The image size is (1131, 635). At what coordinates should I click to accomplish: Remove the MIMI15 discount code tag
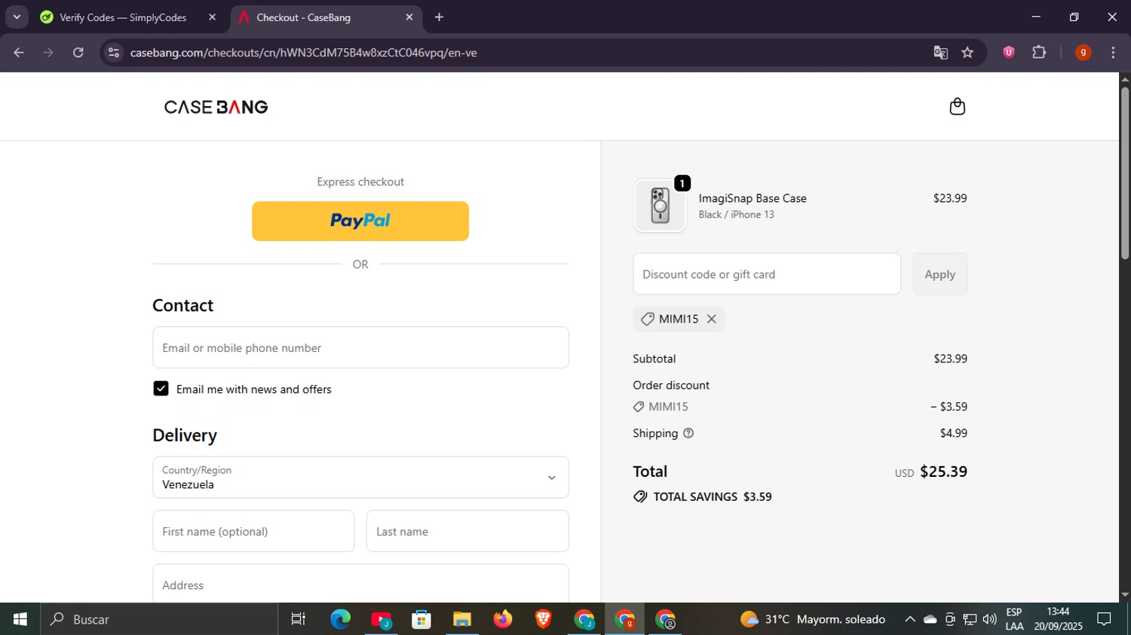click(711, 319)
